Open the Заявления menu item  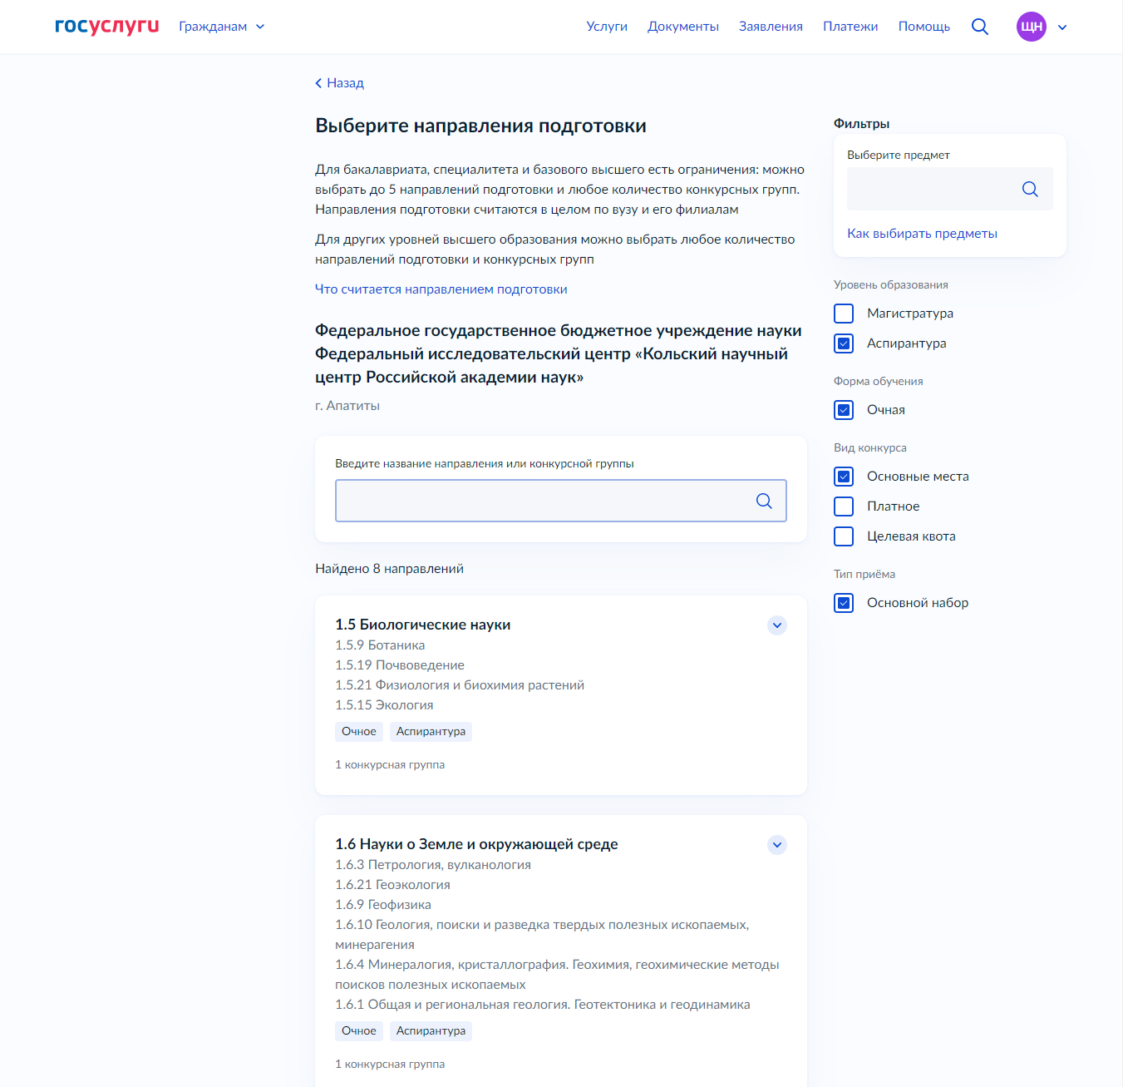tap(771, 27)
